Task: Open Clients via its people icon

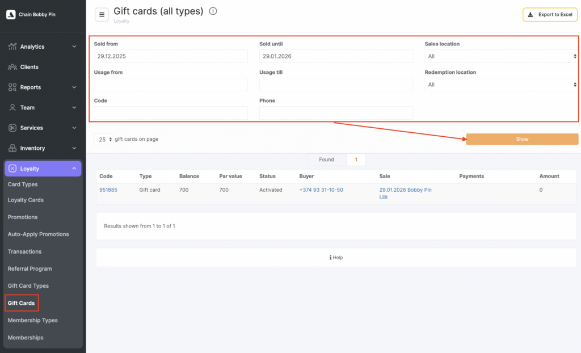Action: tap(12, 67)
